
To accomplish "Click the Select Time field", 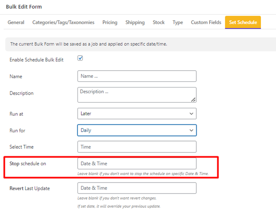I will [x=137, y=147].
